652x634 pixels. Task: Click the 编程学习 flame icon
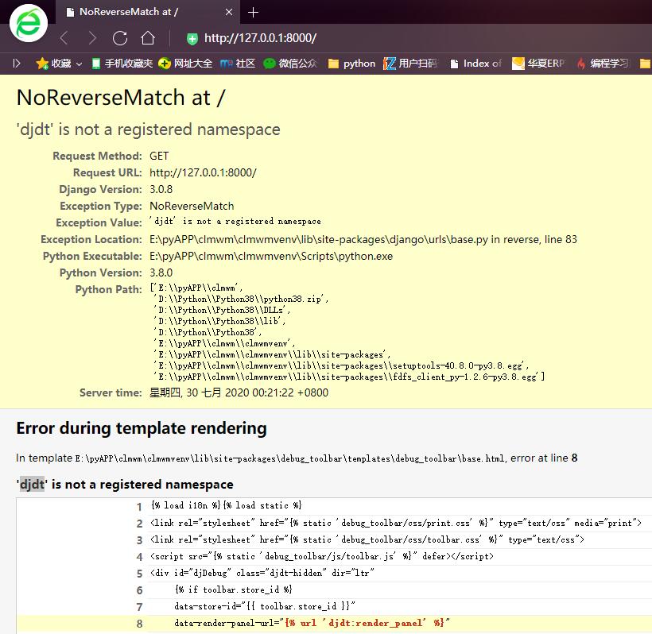tap(581, 63)
